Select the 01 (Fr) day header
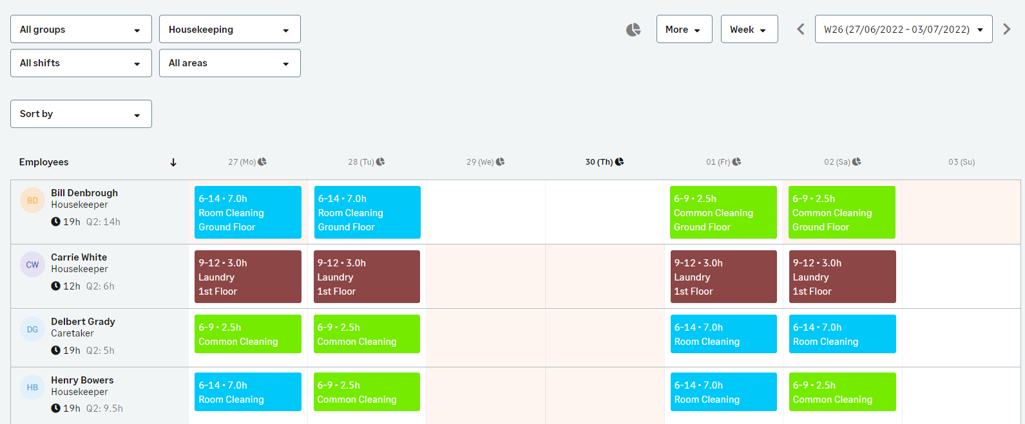Viewport: 1025px width, 424px height. (x=718, y=162)
